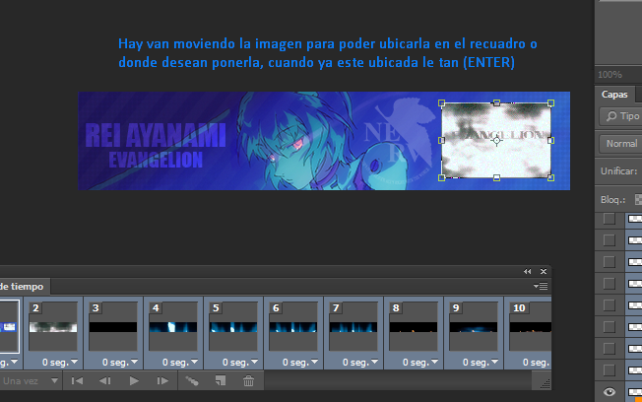Collapse the timeline panel with double arrows
Screen dimensions: 642x402
[528, 271]
